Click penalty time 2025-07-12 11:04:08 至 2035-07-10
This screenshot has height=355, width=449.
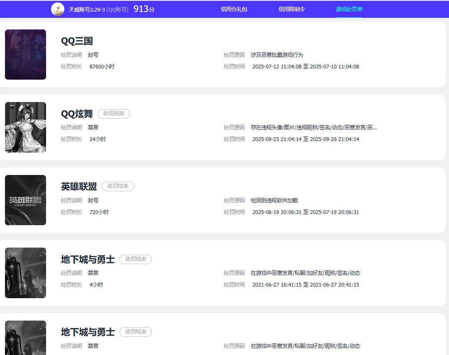(x=305, y=66)
